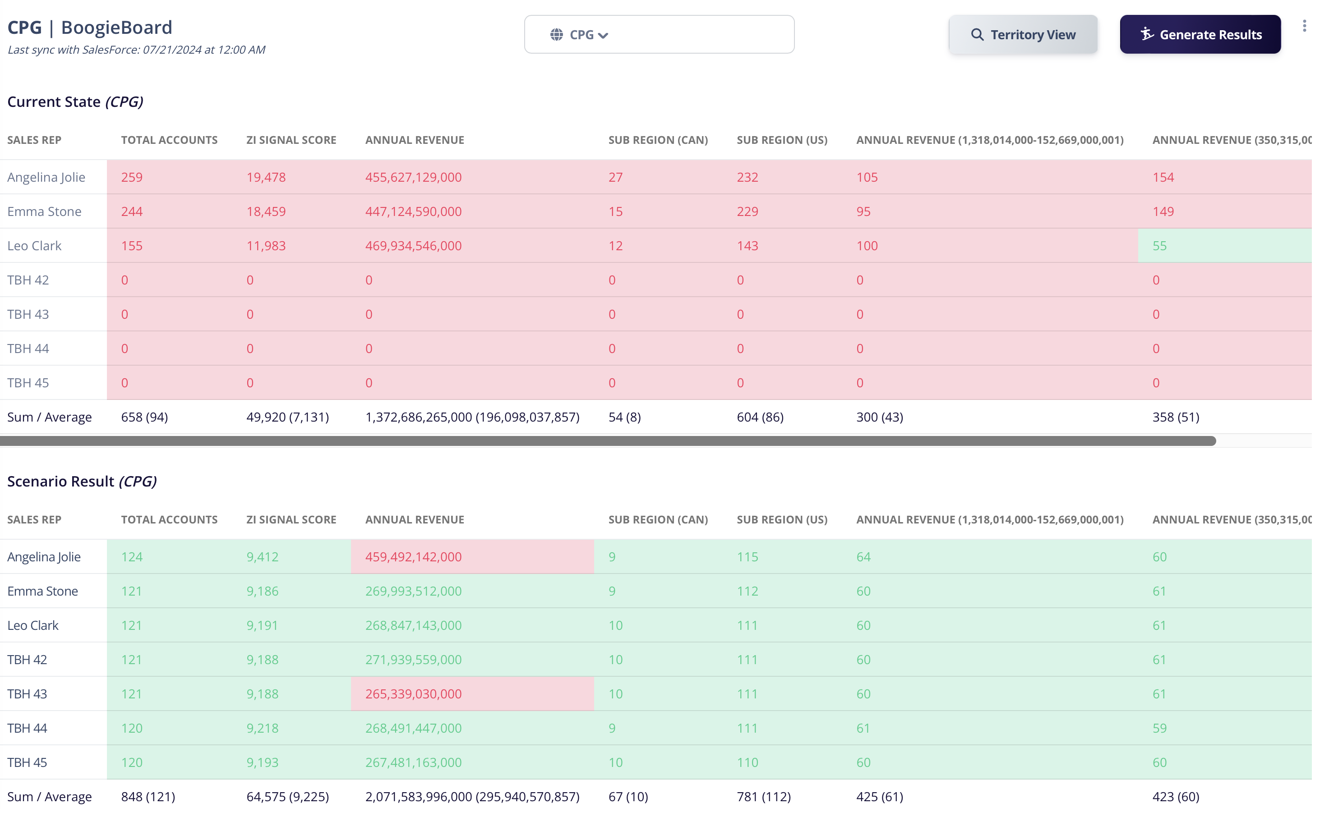This screenshot has width=1320, height=826.
Task: Click the magnifying glass icon on Territory View
Action: 978,34
